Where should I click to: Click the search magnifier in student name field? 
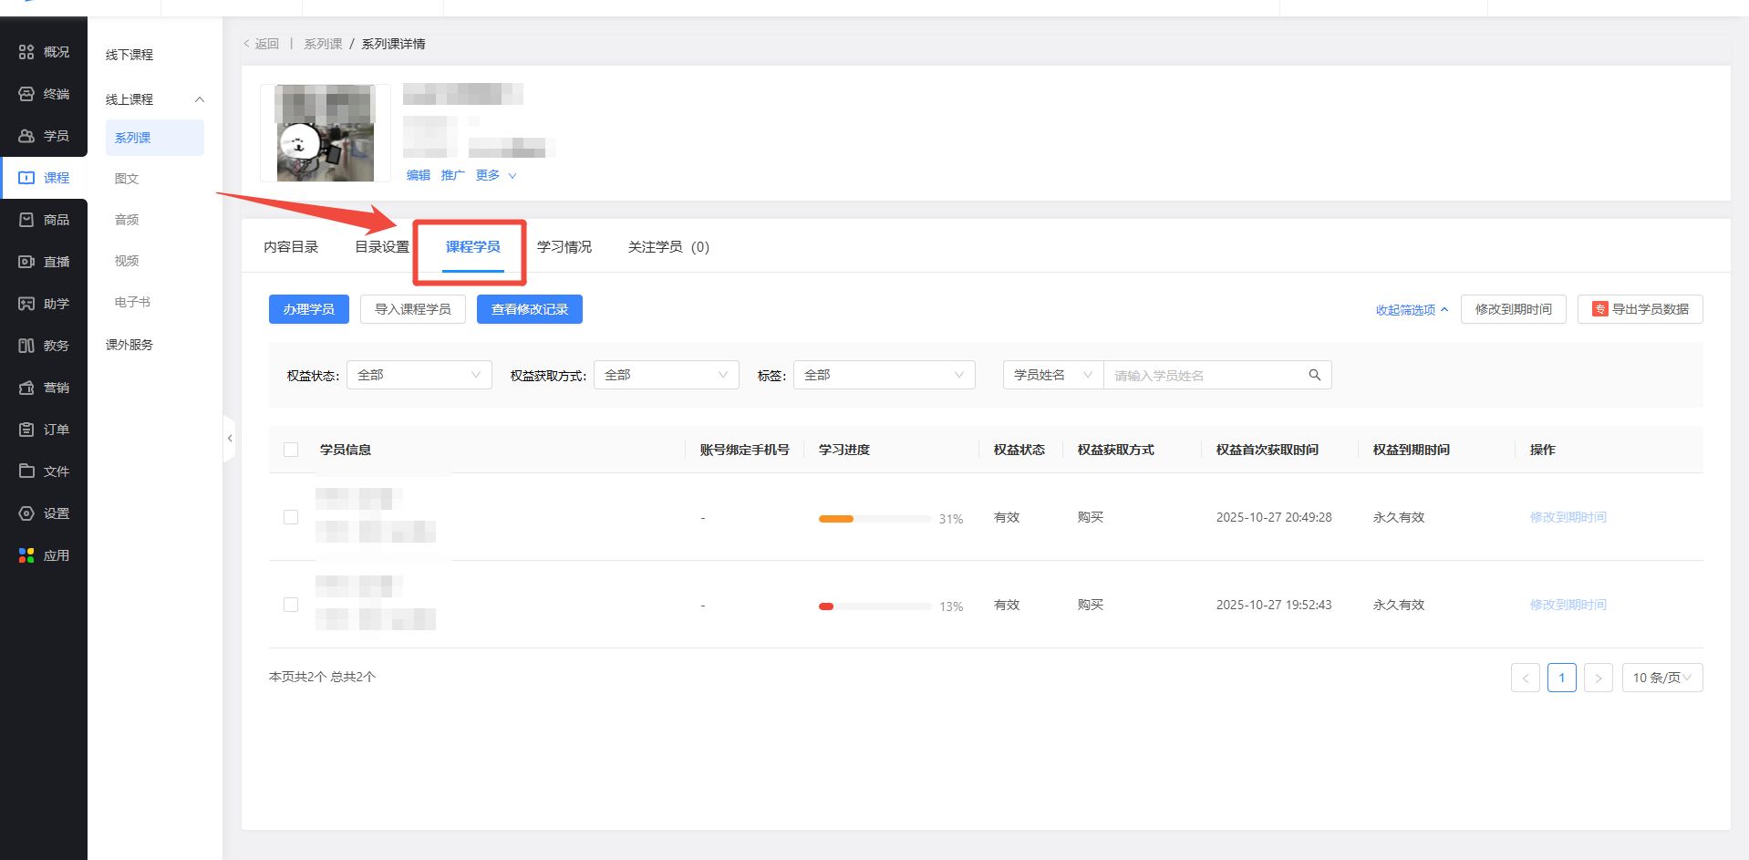tap(1314, 375)
